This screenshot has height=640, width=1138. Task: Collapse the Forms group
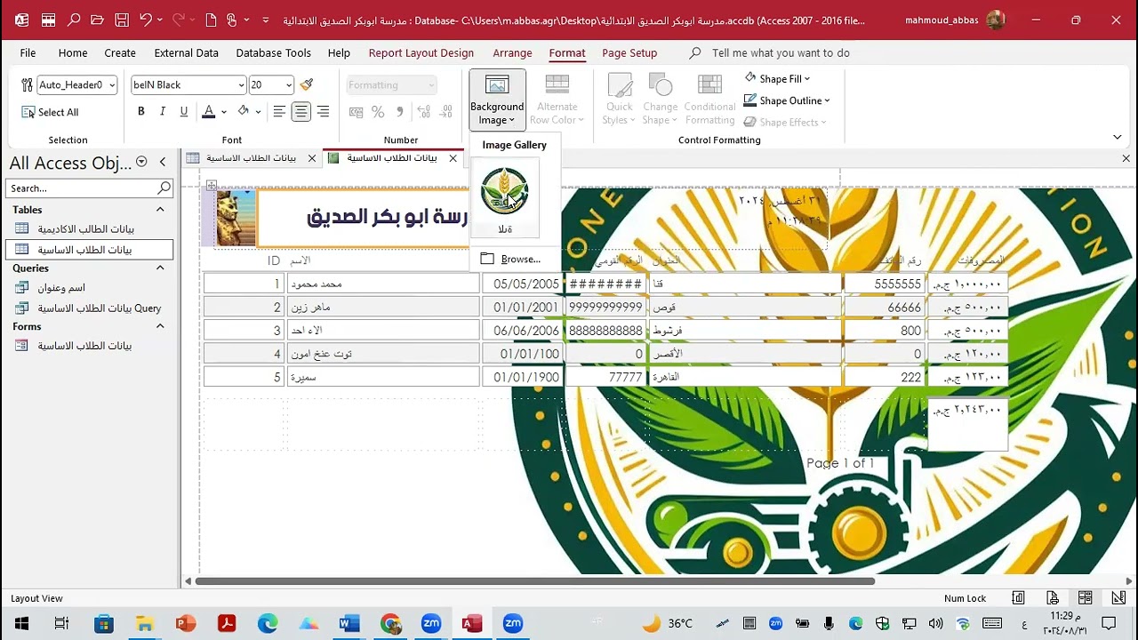(160, 326)
